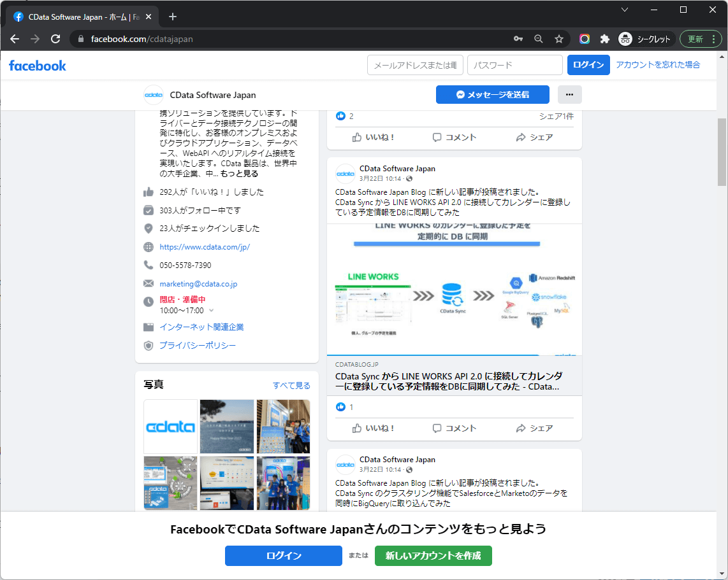Click the 更新 update button

[x=701, y=39]
